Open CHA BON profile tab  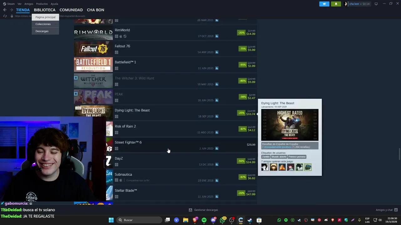(x=96, y=10)
